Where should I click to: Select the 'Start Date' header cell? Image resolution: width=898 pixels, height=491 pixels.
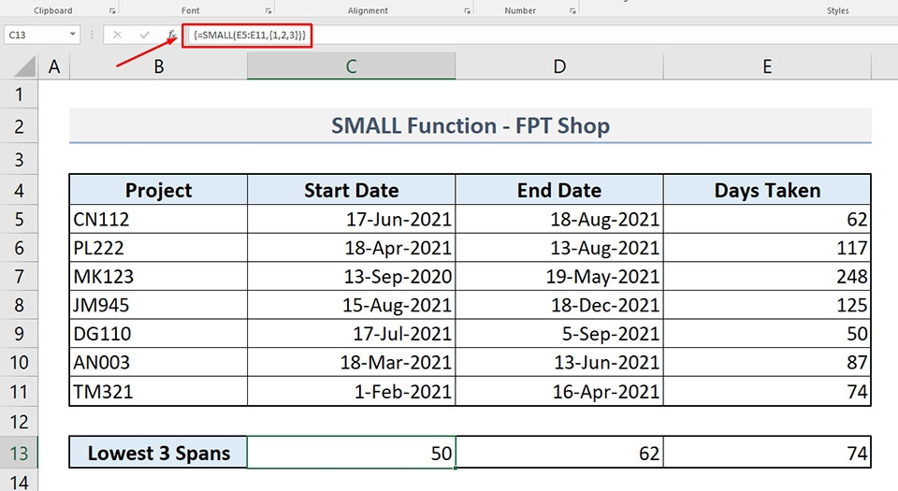pyautogui.click(x=351, y=190)
